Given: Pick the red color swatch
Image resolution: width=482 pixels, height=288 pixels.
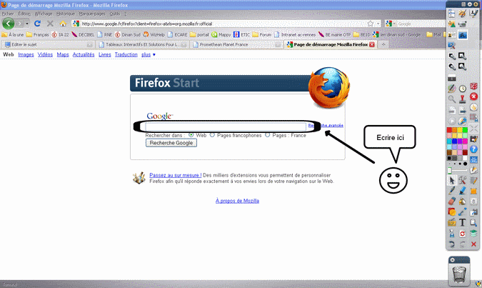Looking at the screenshot, I should [449, 130].
